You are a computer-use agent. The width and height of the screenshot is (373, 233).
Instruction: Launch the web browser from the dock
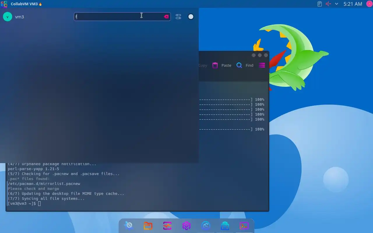129,225
